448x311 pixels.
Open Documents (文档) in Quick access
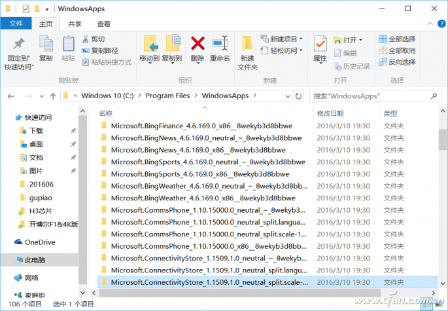click(x=31, y=157)
